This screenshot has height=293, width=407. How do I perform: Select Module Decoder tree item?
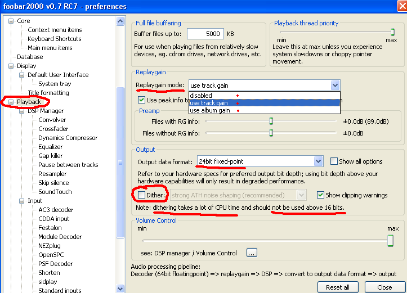pyautogui.click(x=60, y=237)
